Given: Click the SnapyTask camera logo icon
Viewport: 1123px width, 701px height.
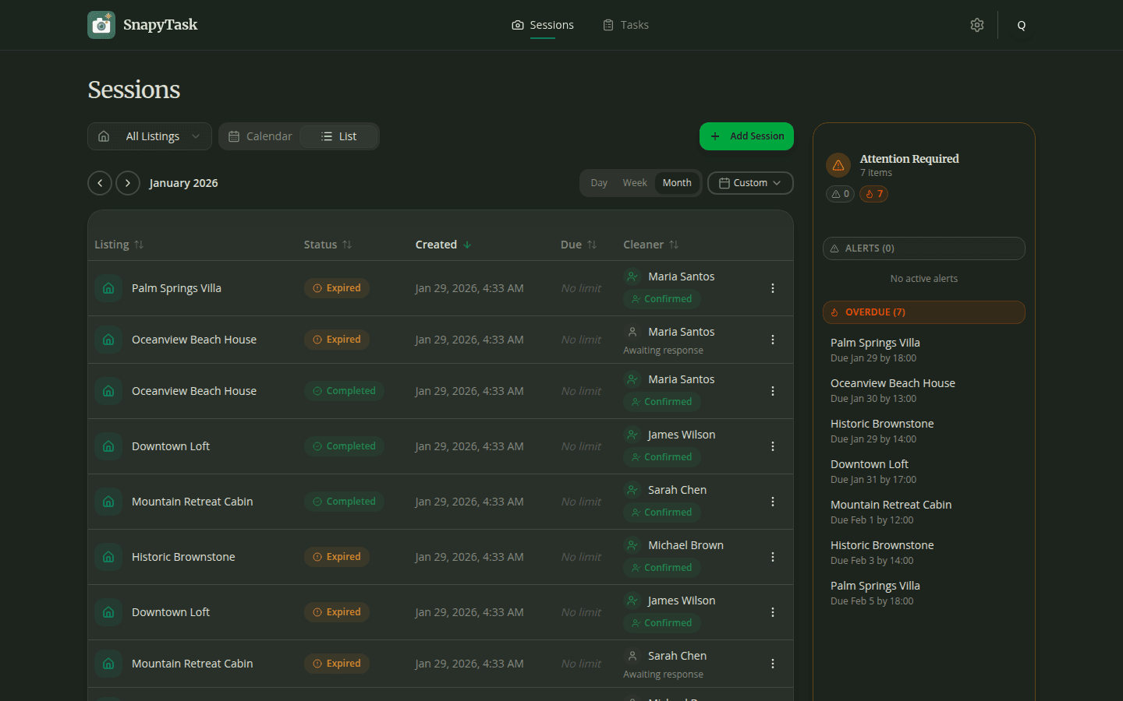Looking at the screenshot, I should (x=101, y=24).
